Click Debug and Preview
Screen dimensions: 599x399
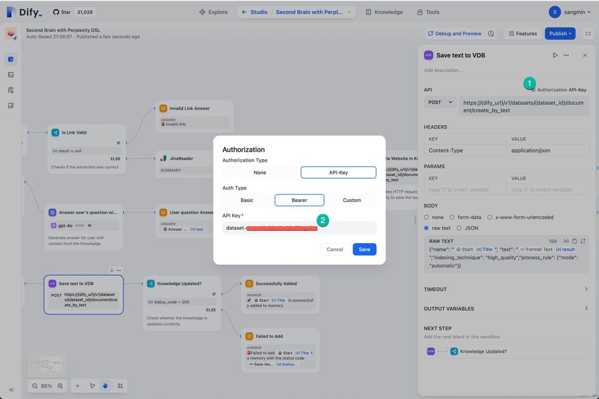coord(455,33)
